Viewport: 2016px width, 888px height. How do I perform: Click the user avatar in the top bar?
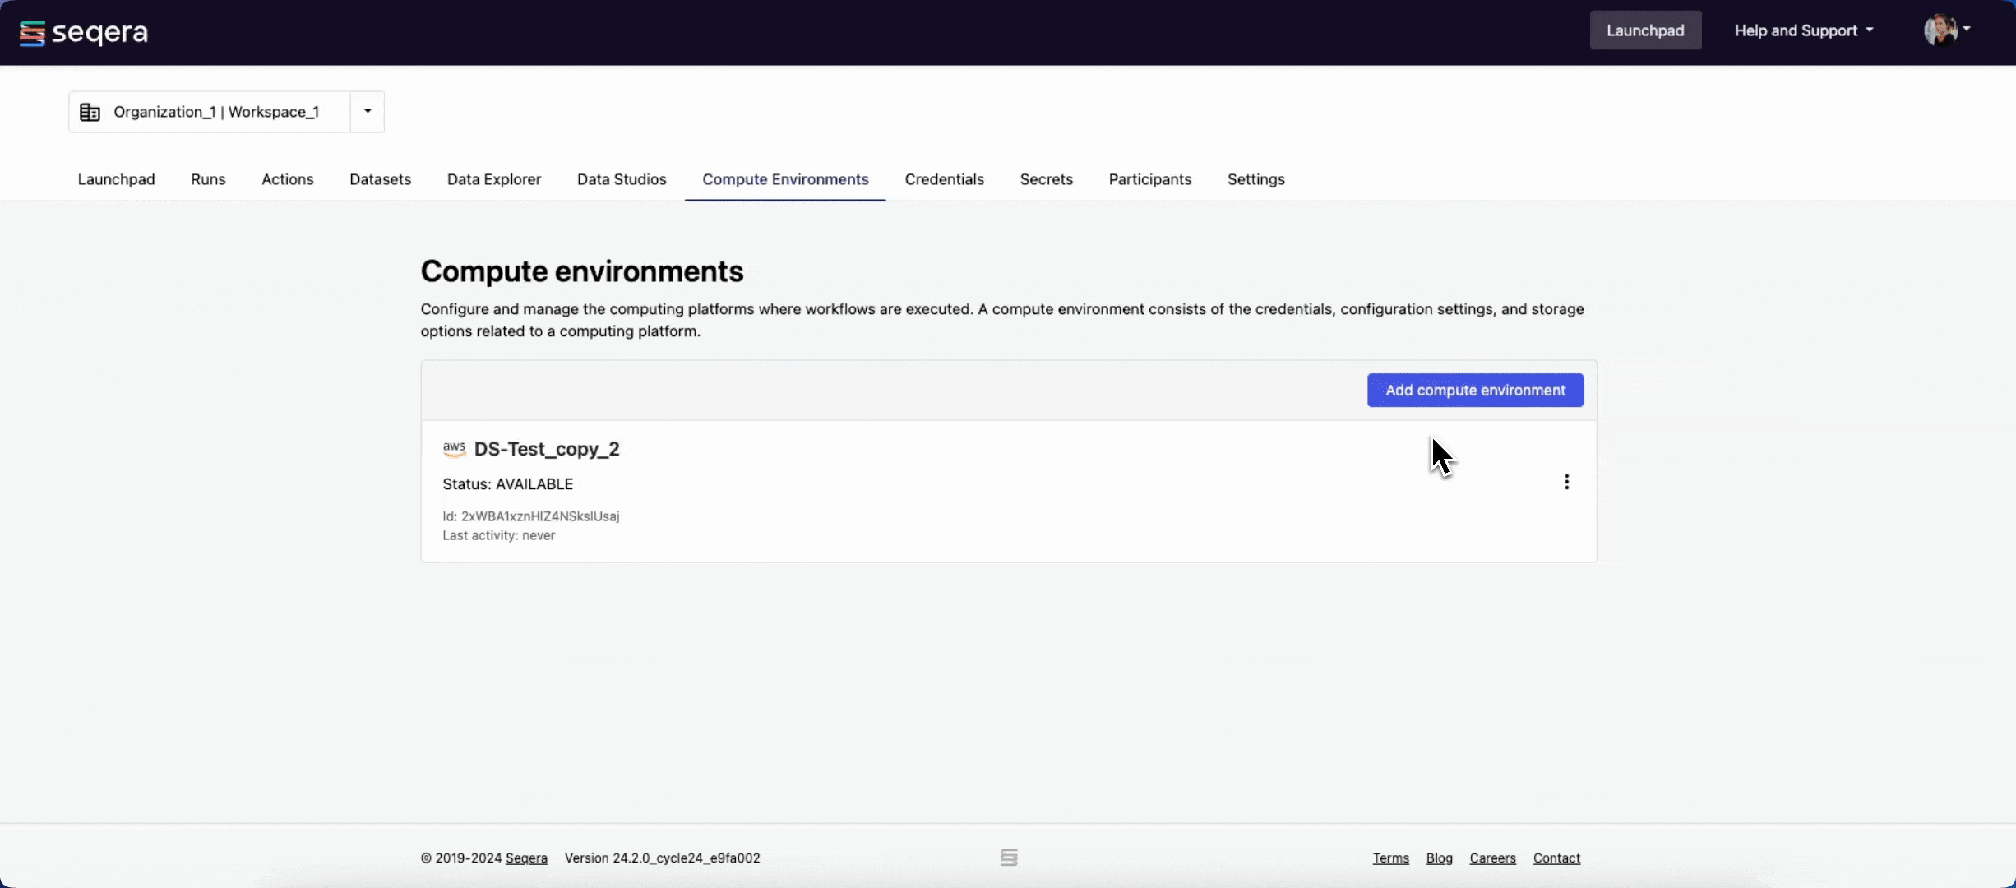1941,30
